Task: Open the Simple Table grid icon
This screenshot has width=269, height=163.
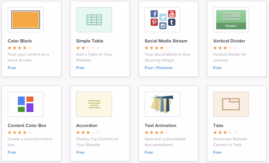Action: pyautogui.click(x=94, y=20)
